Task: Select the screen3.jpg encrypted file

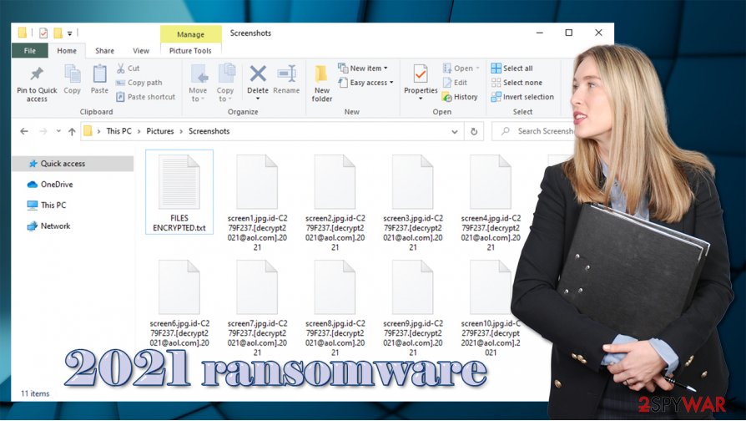Action: [x=413, y=202]
